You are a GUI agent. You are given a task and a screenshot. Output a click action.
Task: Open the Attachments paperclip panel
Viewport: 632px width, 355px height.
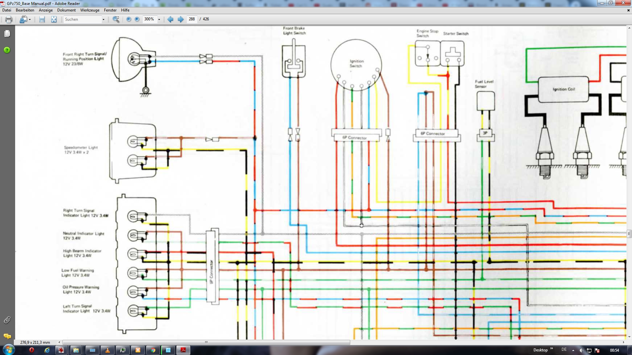(x=7, y=319)
